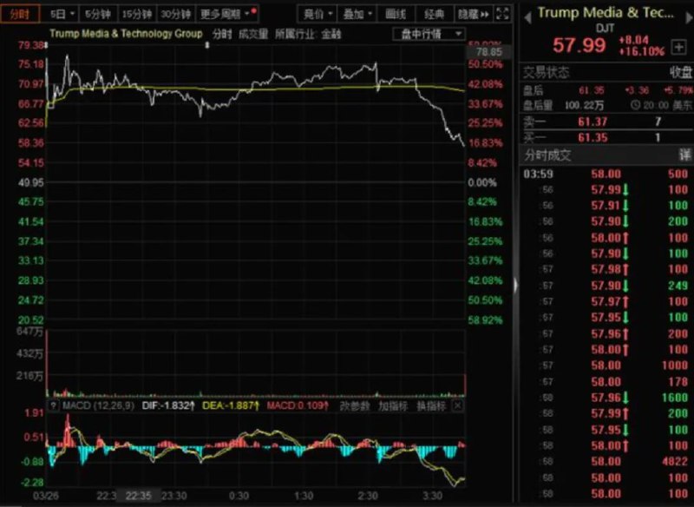Click the red dot beside 更多周期
694x507 pixels.
pyautogui.click(x=254, y=10)
